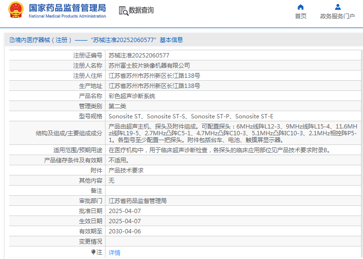Click the 注册证编号 label

[88, 56]
